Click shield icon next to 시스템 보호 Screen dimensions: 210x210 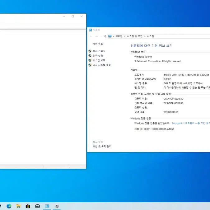pos(90,60)
